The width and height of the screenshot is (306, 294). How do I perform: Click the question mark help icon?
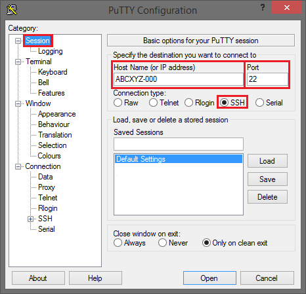pyautogui.click(x=263, y=8)
